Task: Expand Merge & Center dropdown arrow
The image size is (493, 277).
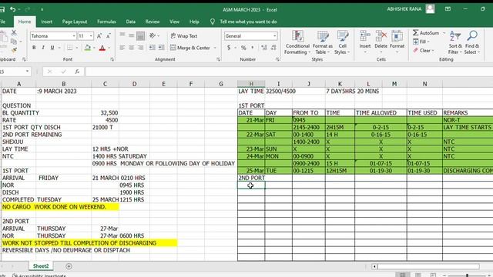Action: 215,48
